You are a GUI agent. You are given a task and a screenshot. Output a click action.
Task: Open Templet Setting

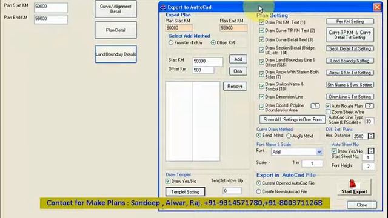185,192
